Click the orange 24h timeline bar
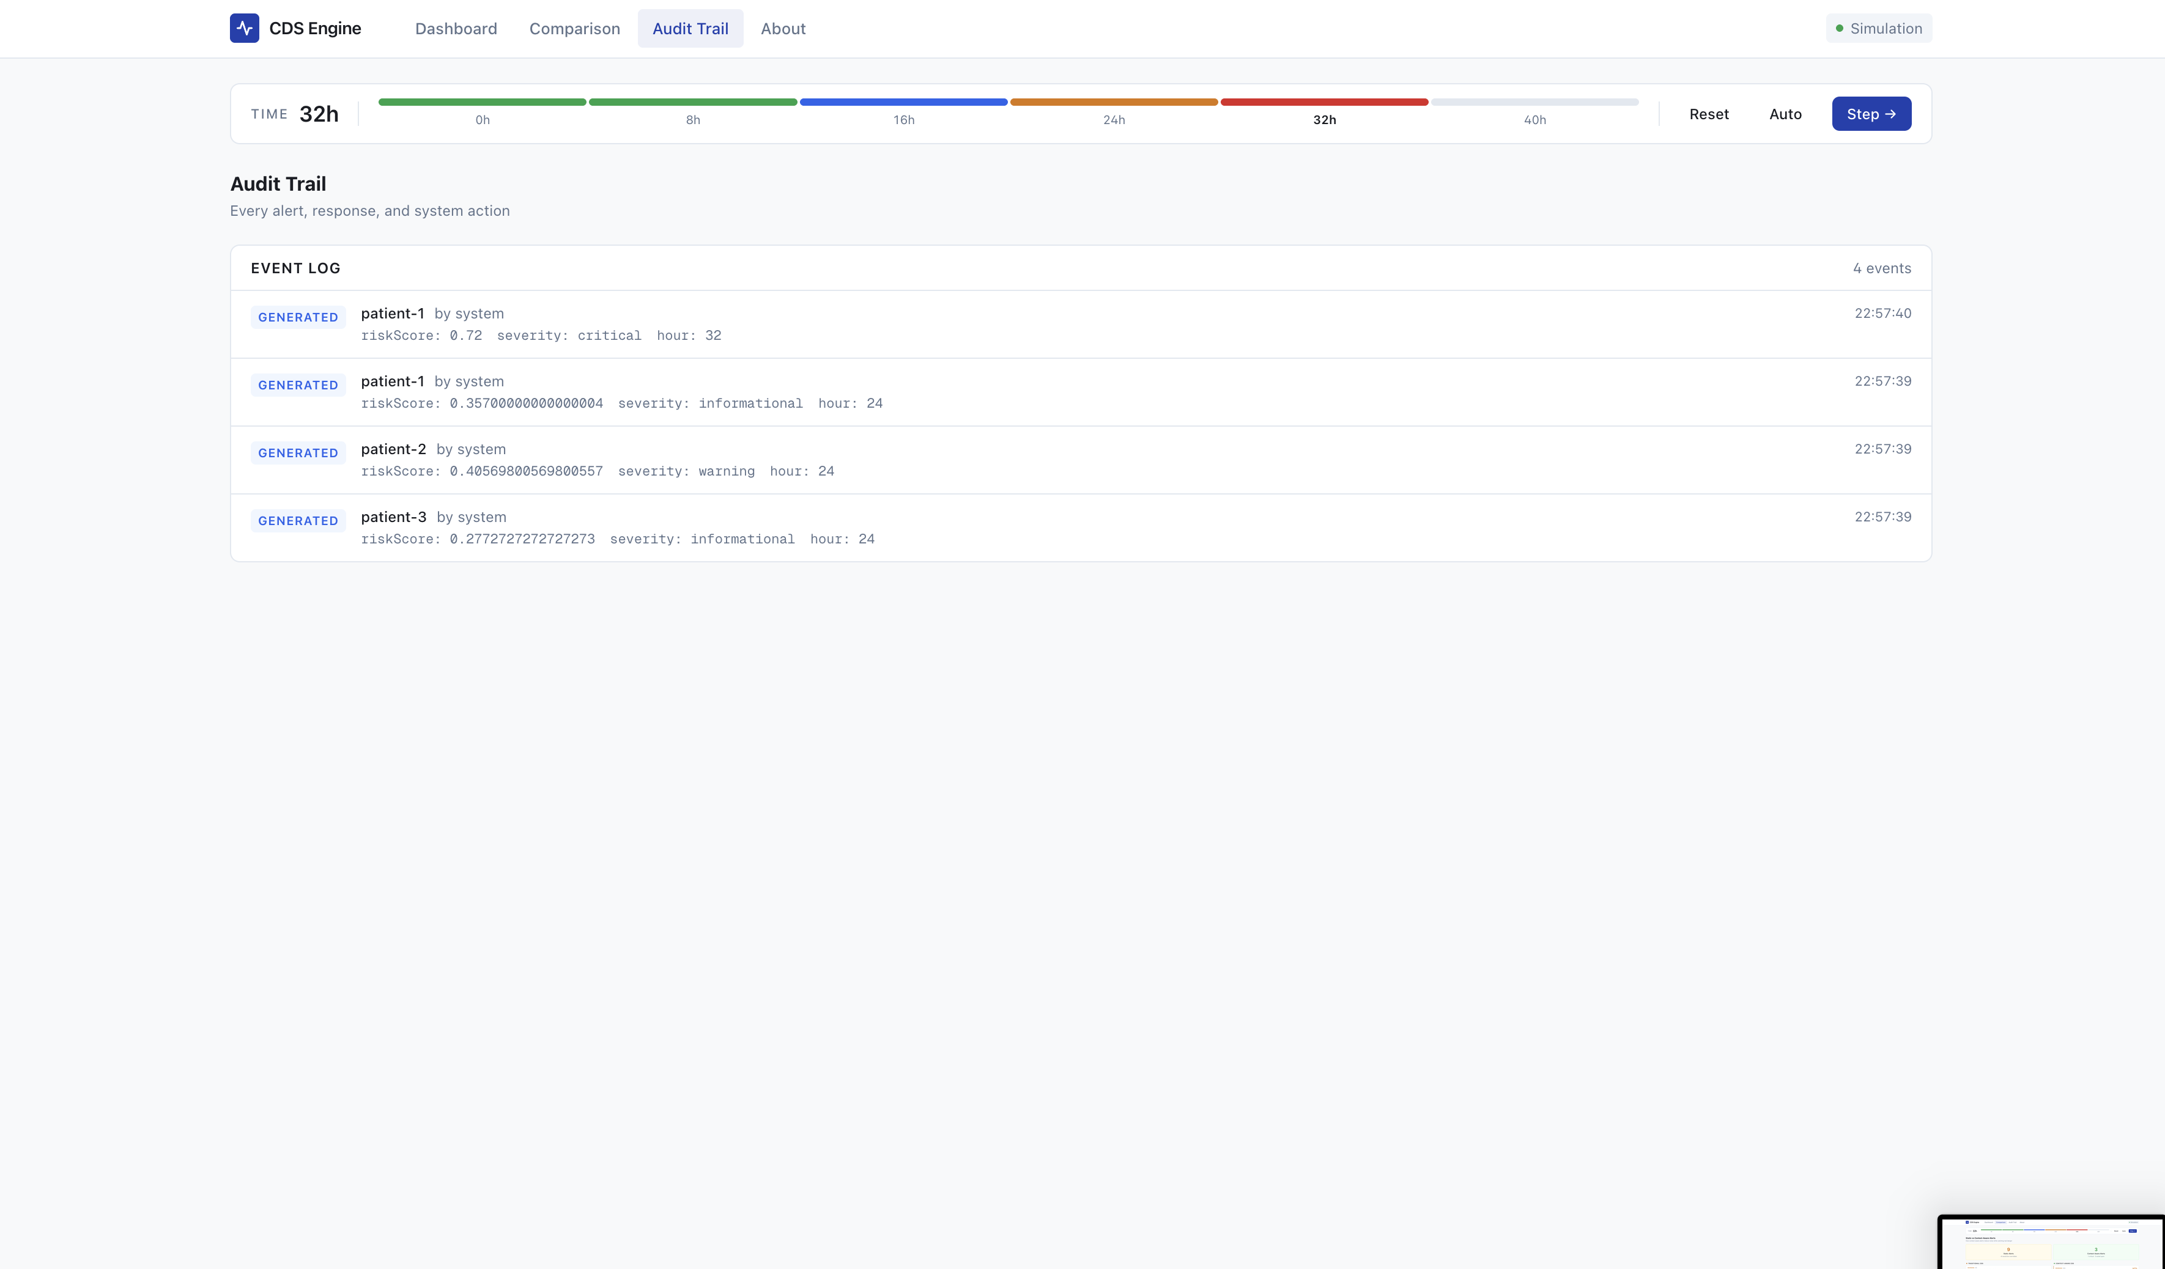2165x1269 pixels. [1114, 103]
